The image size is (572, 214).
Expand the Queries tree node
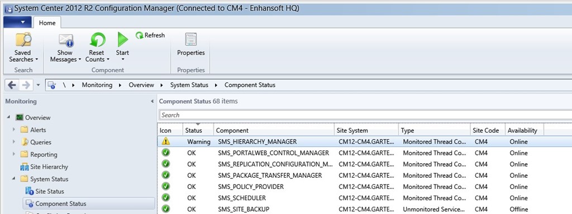[14, 142]
